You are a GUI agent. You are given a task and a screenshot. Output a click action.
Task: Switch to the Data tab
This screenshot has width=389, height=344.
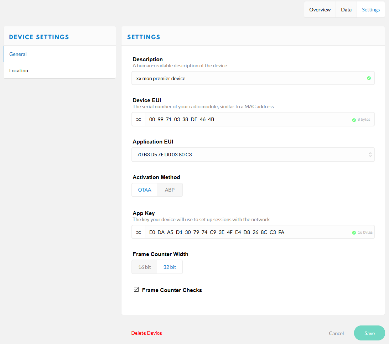(x=346, y=10)
